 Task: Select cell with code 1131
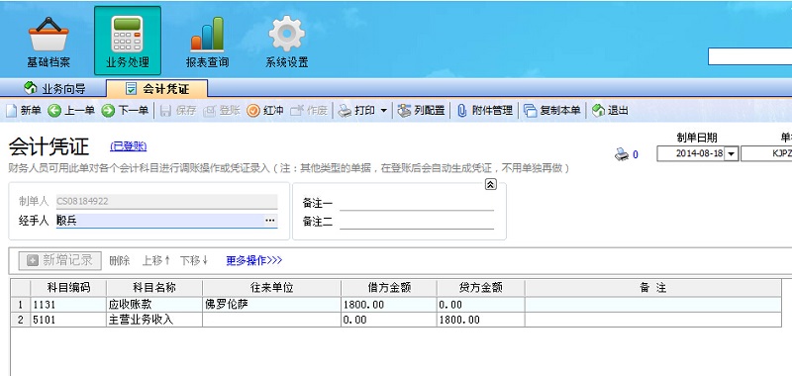[x=68, y=305]
